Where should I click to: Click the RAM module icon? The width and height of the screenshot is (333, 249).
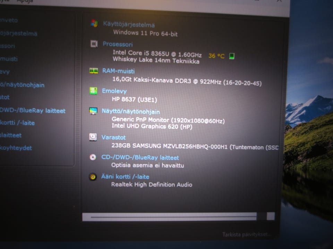(x=94, y=71)
